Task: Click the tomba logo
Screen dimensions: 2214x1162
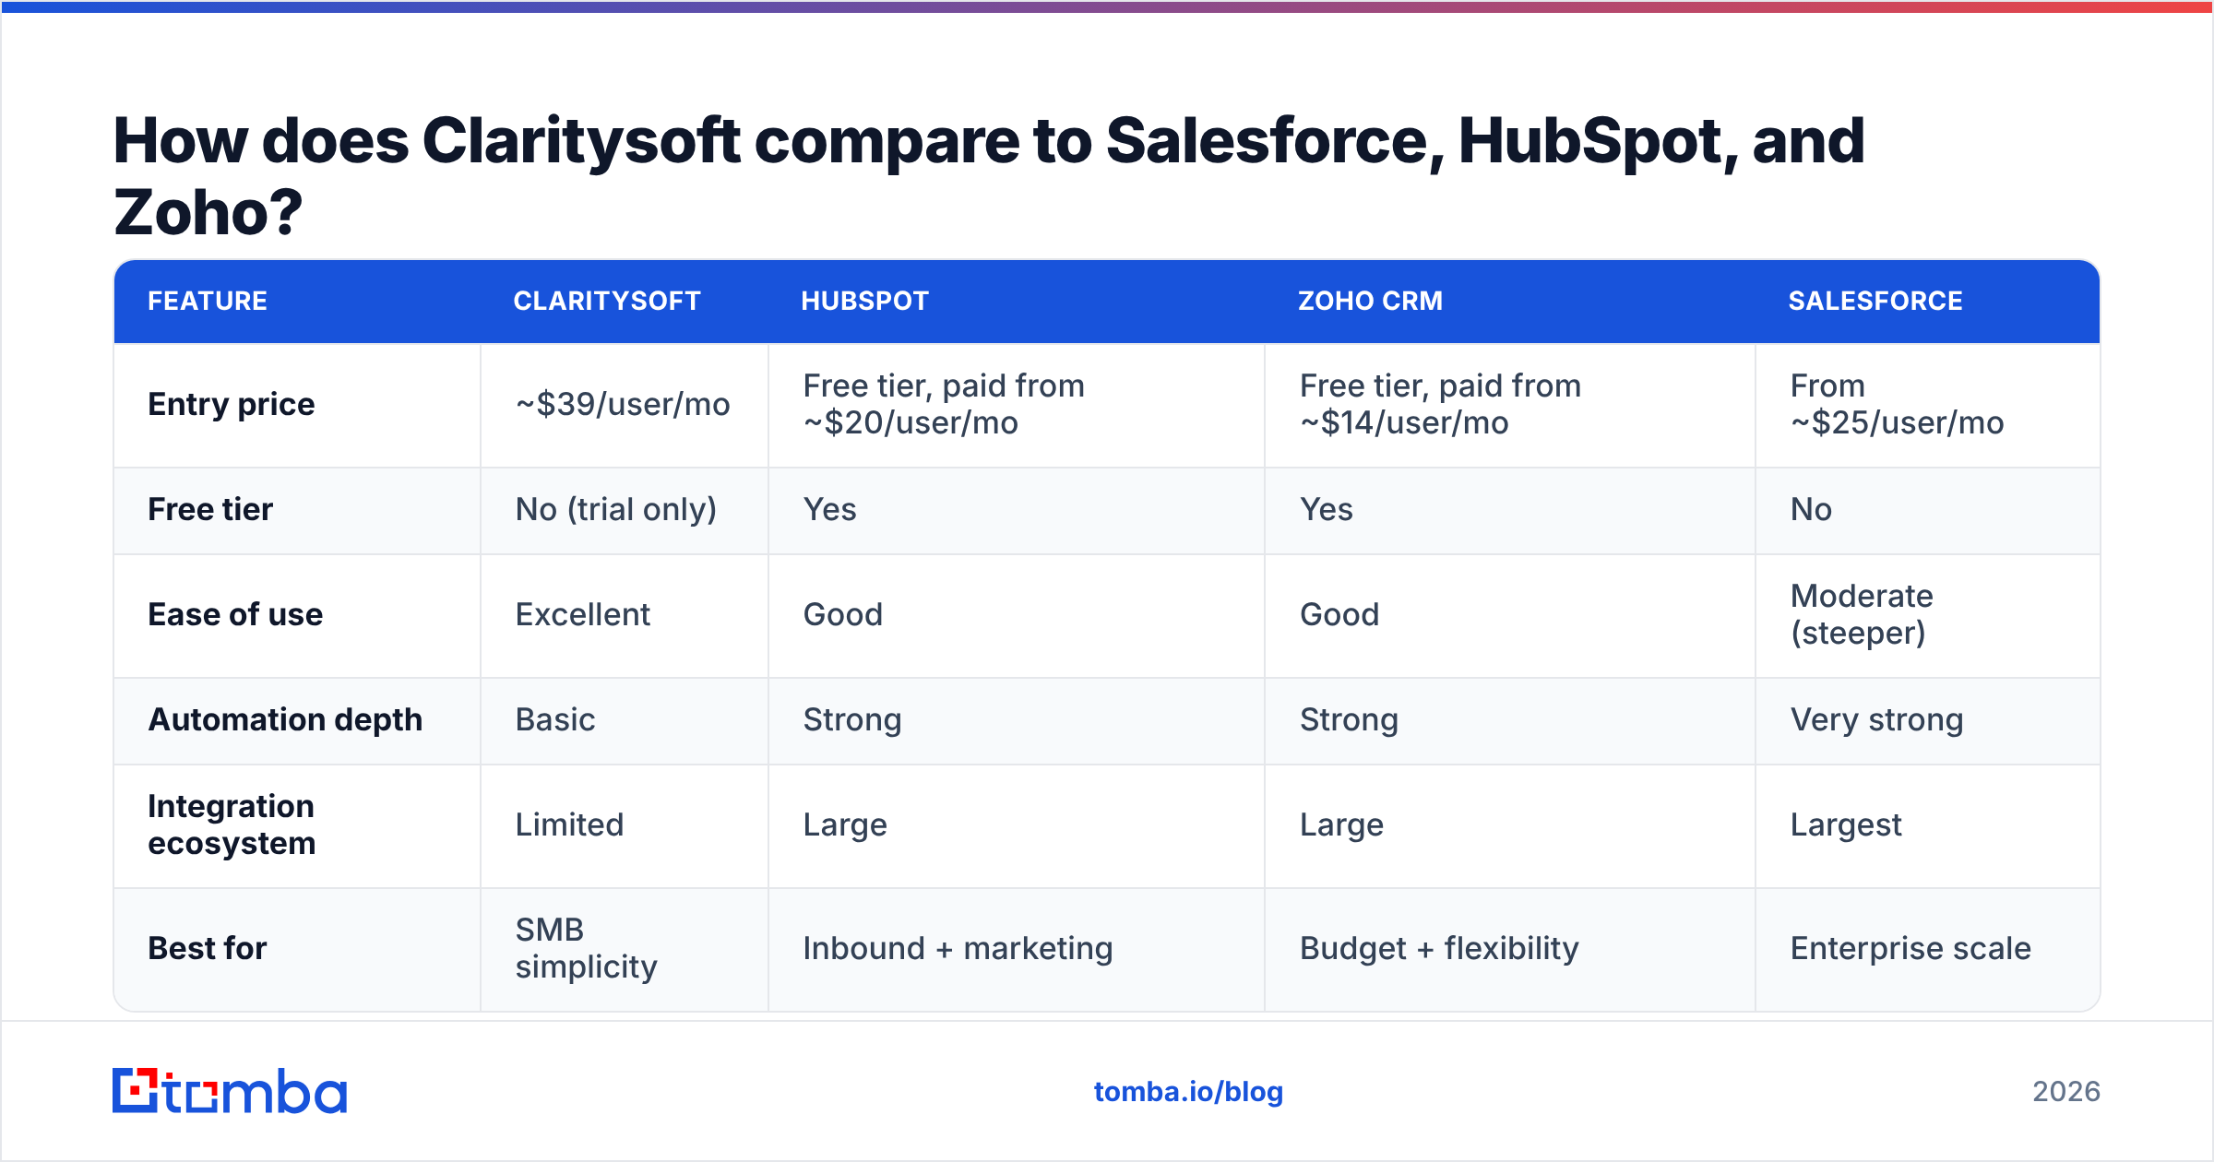Action: tap(230, 1091)
